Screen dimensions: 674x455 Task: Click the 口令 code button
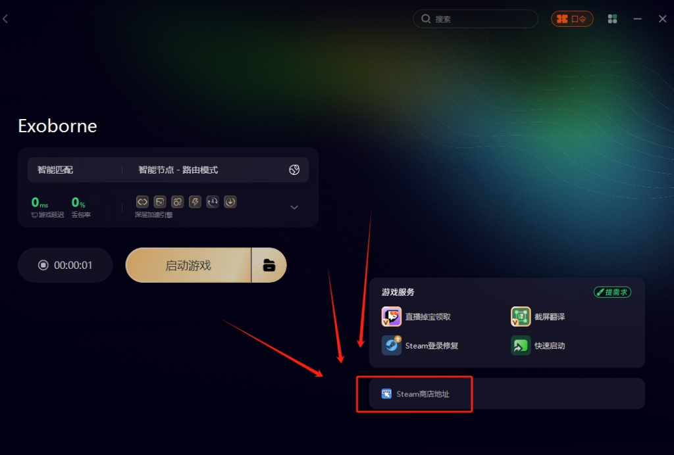click(572, 19)
